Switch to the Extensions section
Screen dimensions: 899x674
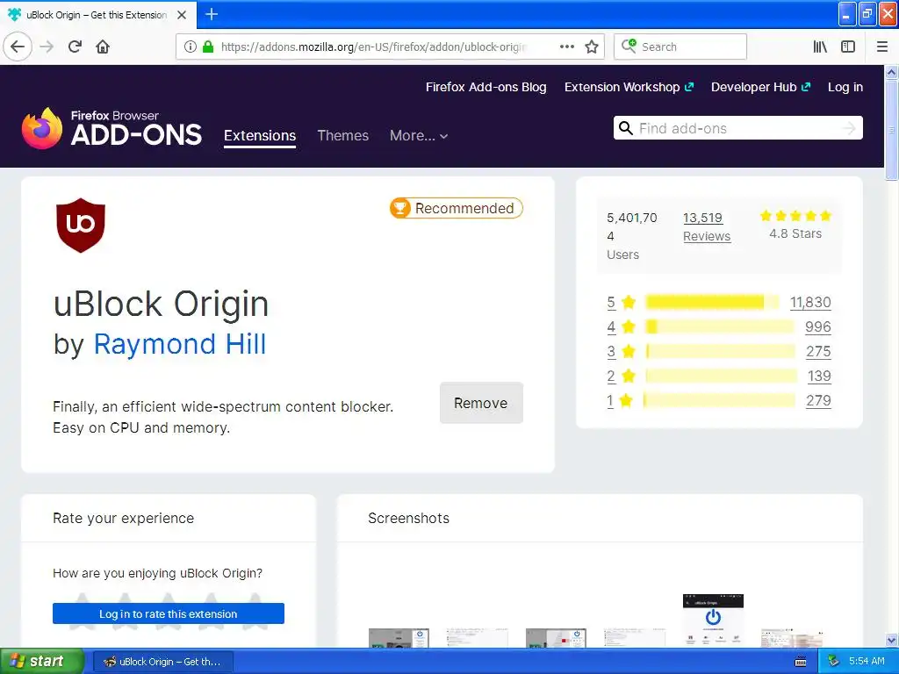point(260,136)
